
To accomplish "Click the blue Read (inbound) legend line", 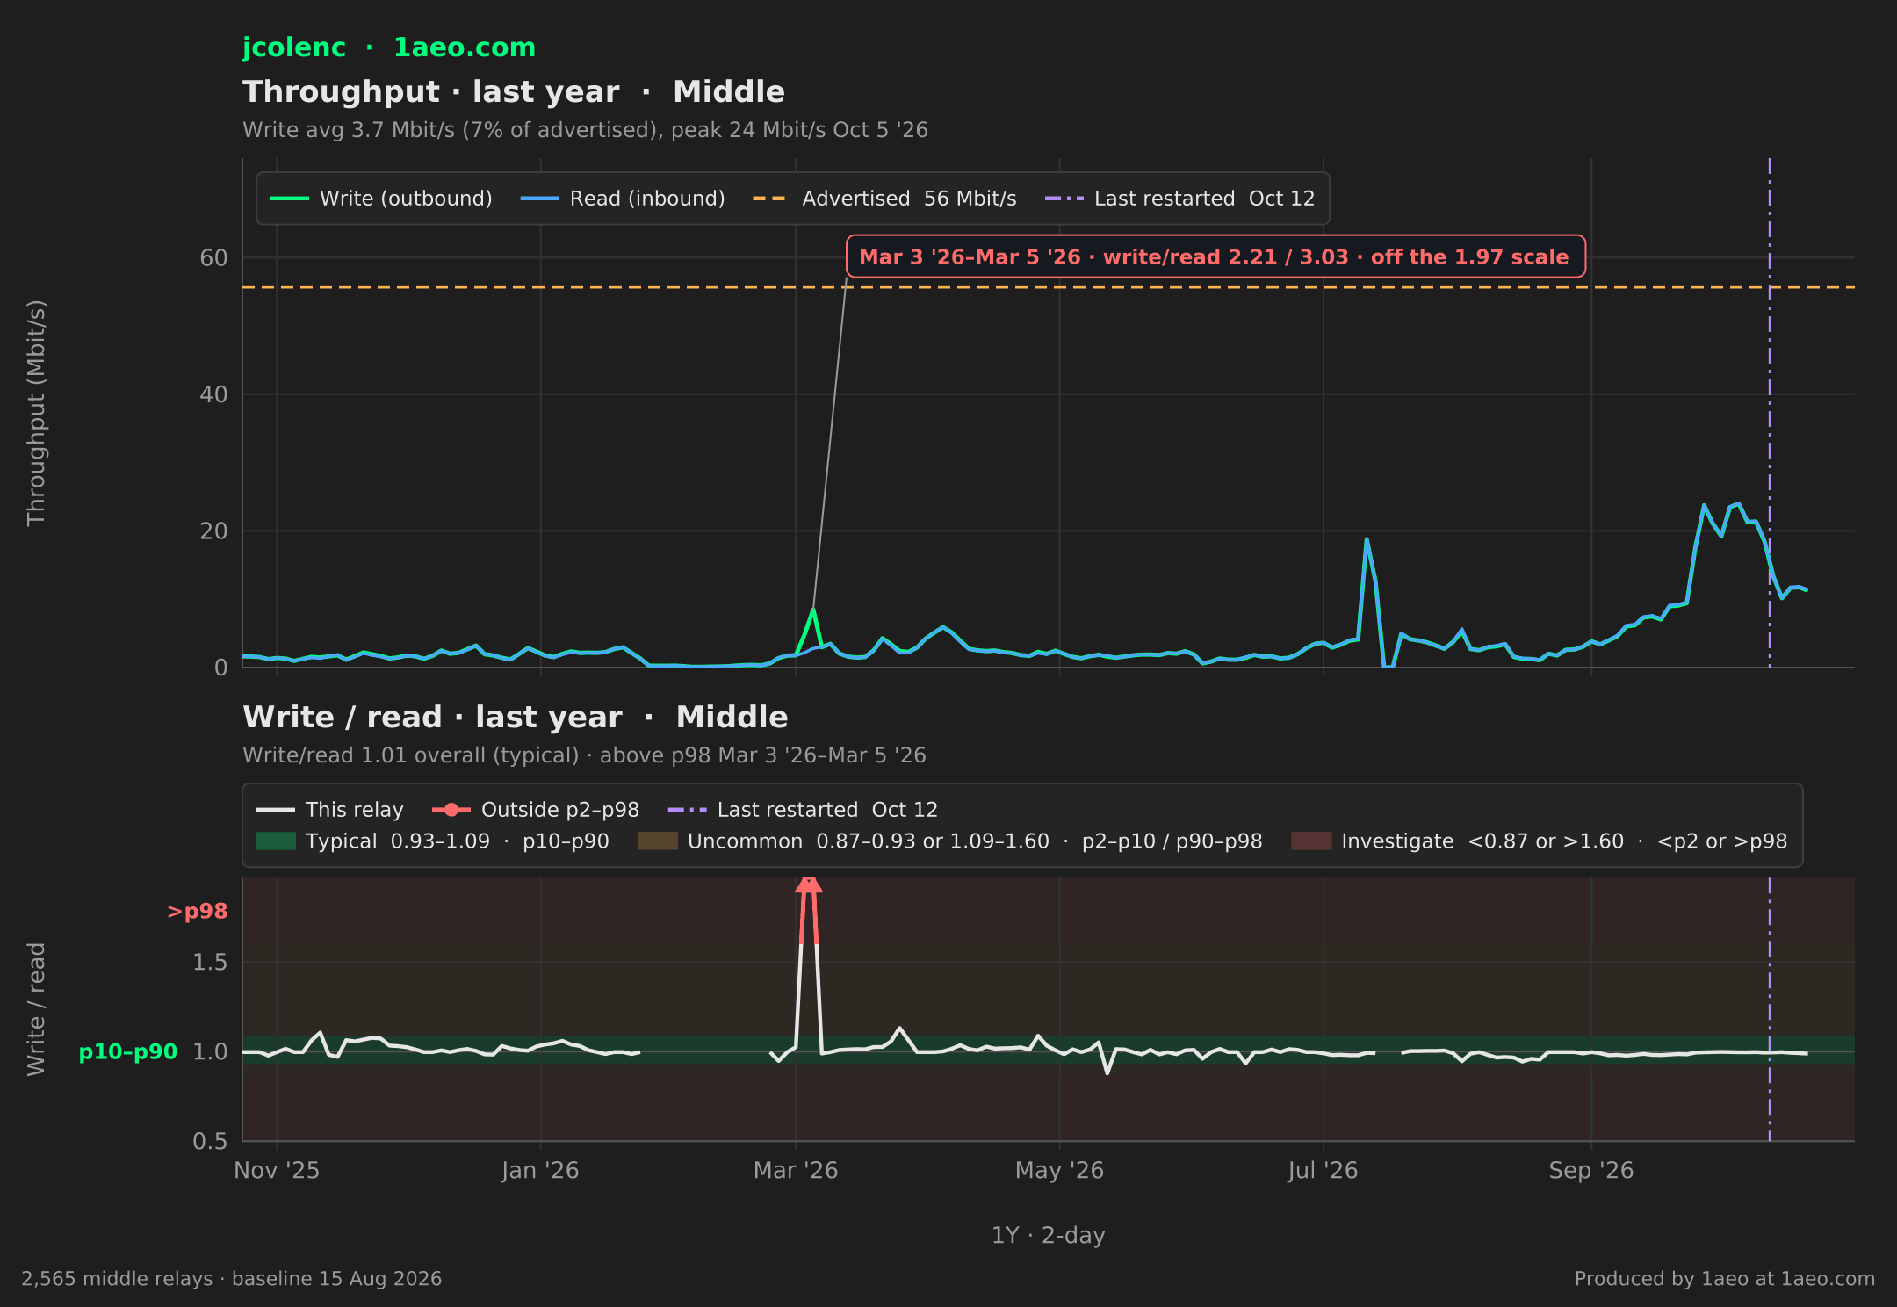I will pos(539,199).
